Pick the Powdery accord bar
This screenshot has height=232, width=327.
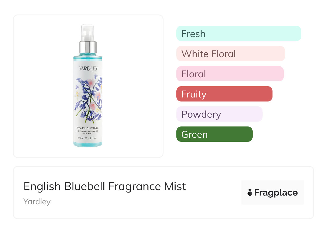pyautogui.click(x=219, y=114)
